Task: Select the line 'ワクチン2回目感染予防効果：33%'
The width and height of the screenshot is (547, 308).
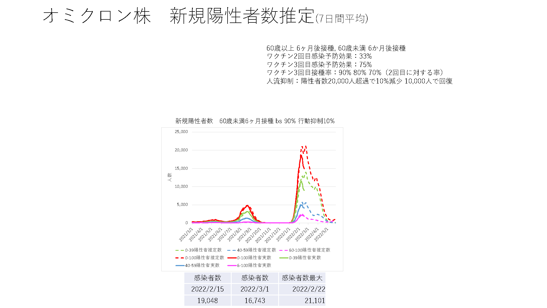Action: click(319, 56)
